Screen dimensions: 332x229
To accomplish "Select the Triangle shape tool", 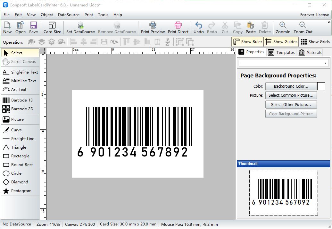I will [x=20, y=147].
